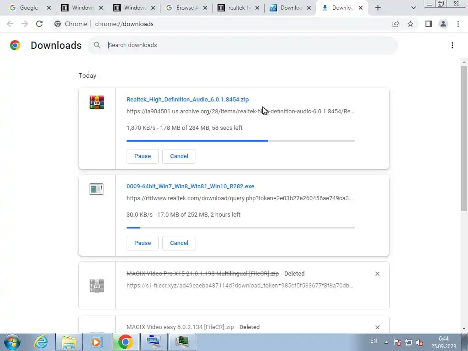Click the 'Today' date heading
The image size is (468, 351).
coord(87,75)
